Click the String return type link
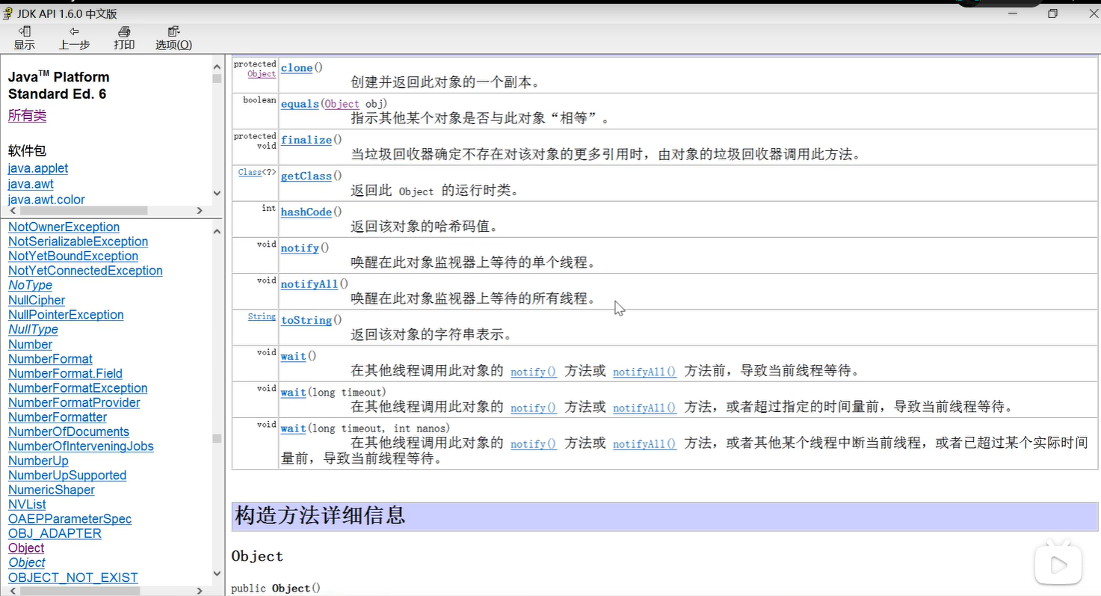 262,316
